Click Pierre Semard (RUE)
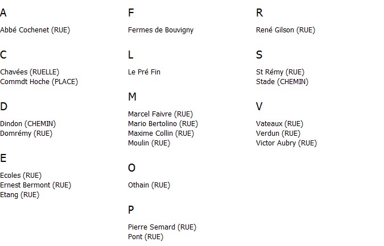The width and height of the screenshot is (384, 246). pos(162,227)
